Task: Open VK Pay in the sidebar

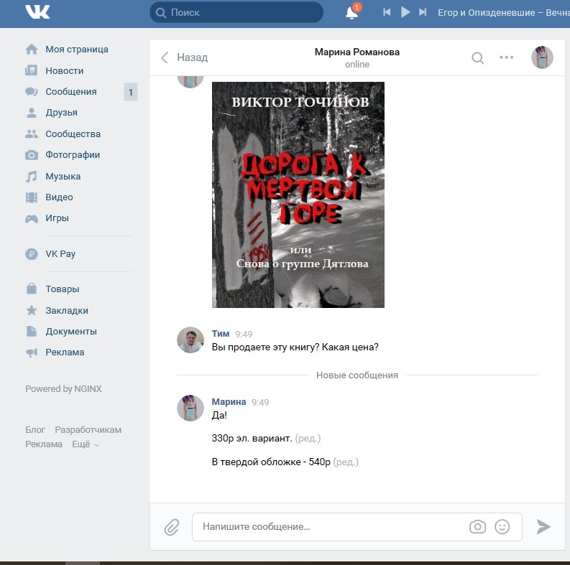Action: 60,253
